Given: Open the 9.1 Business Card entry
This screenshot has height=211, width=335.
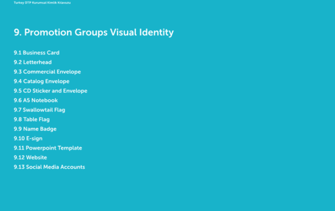Looking at the screenshot, I should point(36,53).
